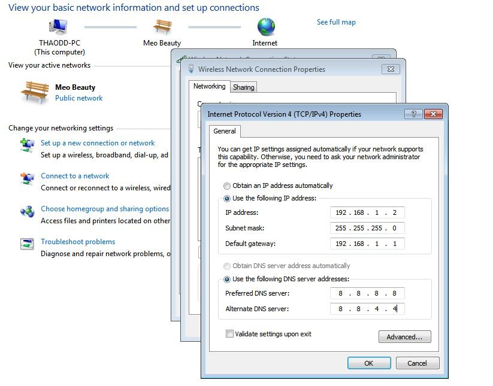Click the Subnet mask input field
Viewport: 493px width, 386px height.
click(367, 228)
